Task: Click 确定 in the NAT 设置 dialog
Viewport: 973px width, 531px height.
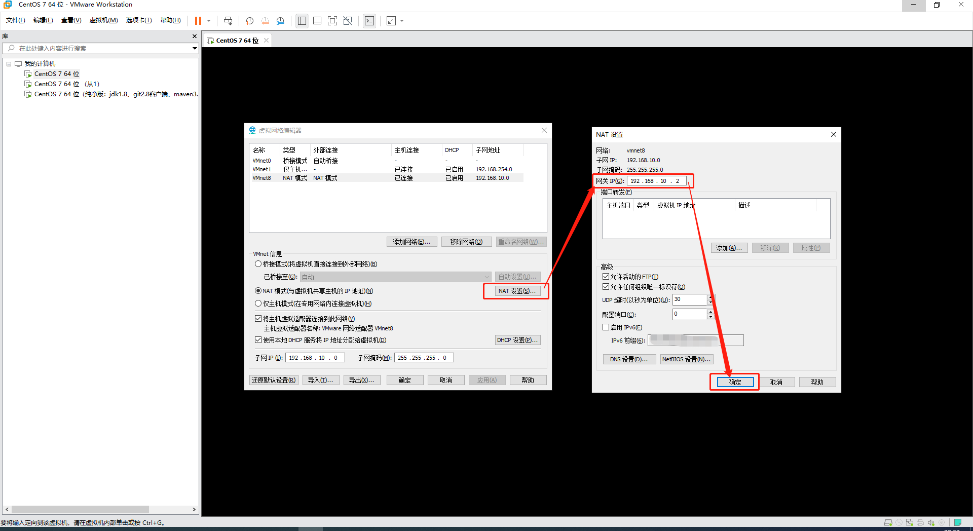Action: (735, 382)
